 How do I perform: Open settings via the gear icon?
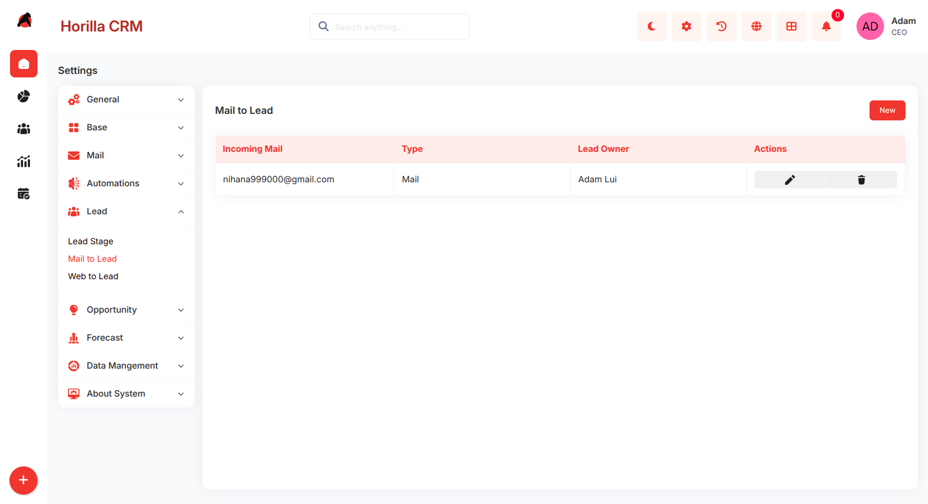[687, 26]
